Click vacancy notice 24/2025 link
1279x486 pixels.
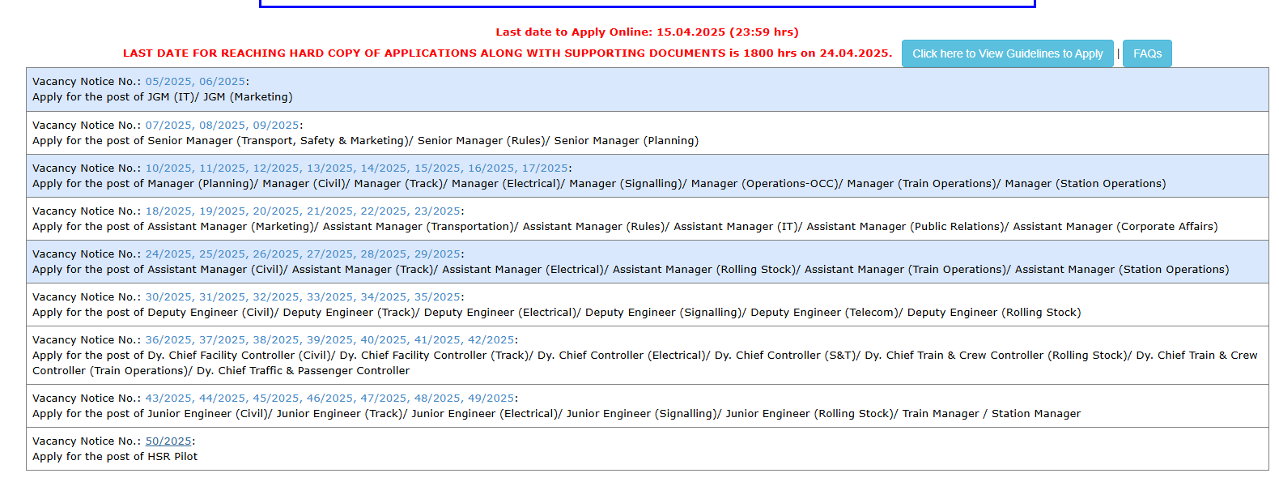click(168, 254)
